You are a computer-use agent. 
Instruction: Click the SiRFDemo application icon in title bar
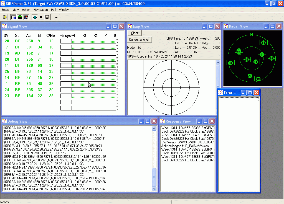click(3, 3)
